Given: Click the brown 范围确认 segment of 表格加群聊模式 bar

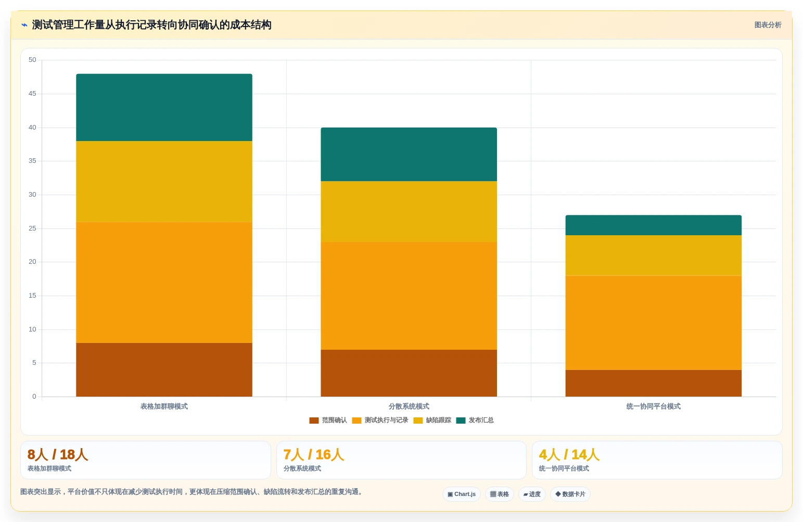Looking at the screenshot, I should pos(164,370).
